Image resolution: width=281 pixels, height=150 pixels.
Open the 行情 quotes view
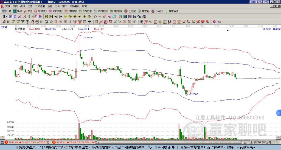(7, 11)
